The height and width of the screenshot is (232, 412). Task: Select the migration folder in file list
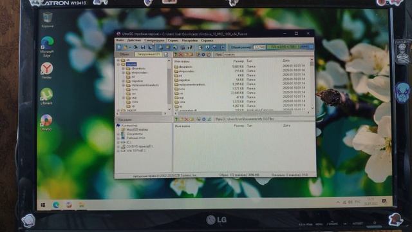[x=182, y=80]
